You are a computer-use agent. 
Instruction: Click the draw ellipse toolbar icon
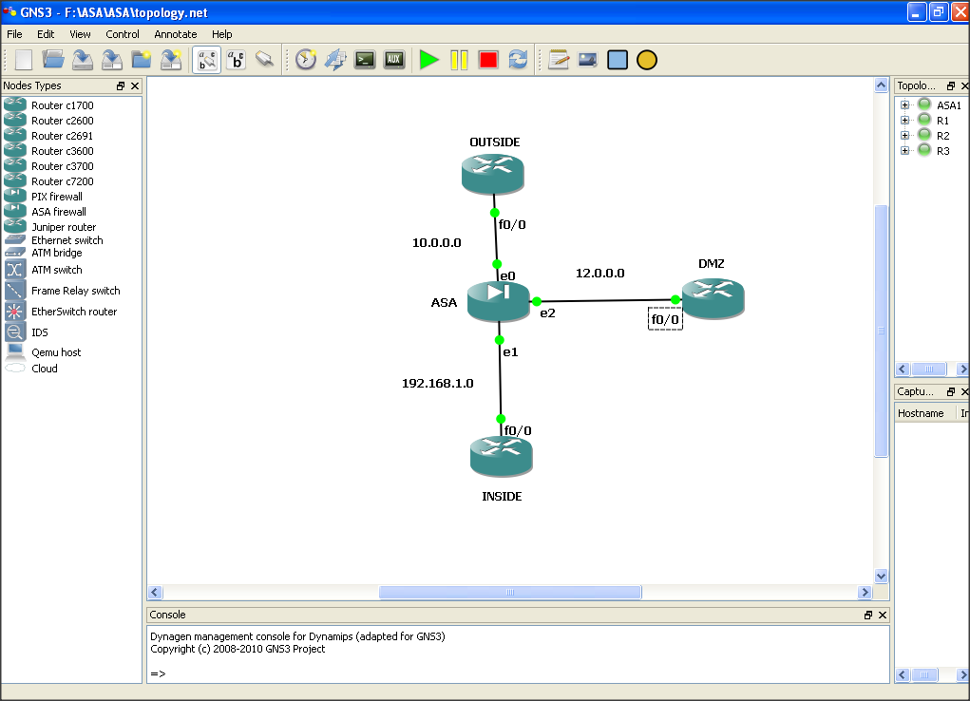tap(646, 59)
